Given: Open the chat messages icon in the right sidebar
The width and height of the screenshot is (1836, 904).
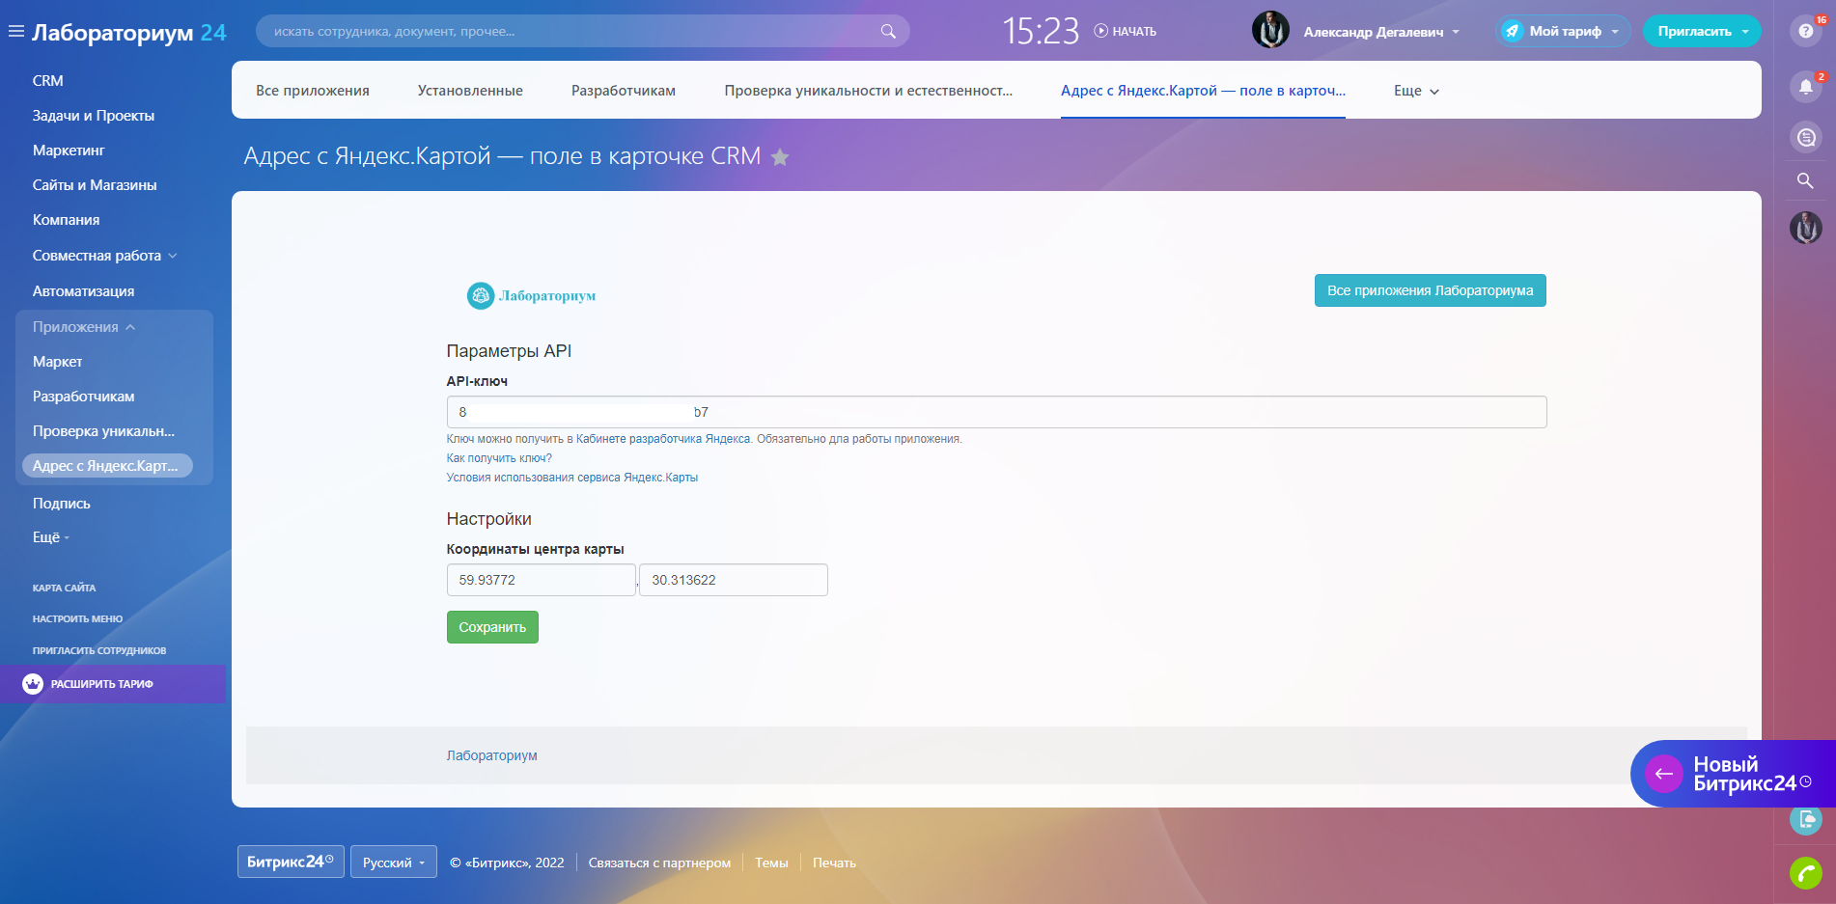Looking at the screenshot, I should point(1806,137).
